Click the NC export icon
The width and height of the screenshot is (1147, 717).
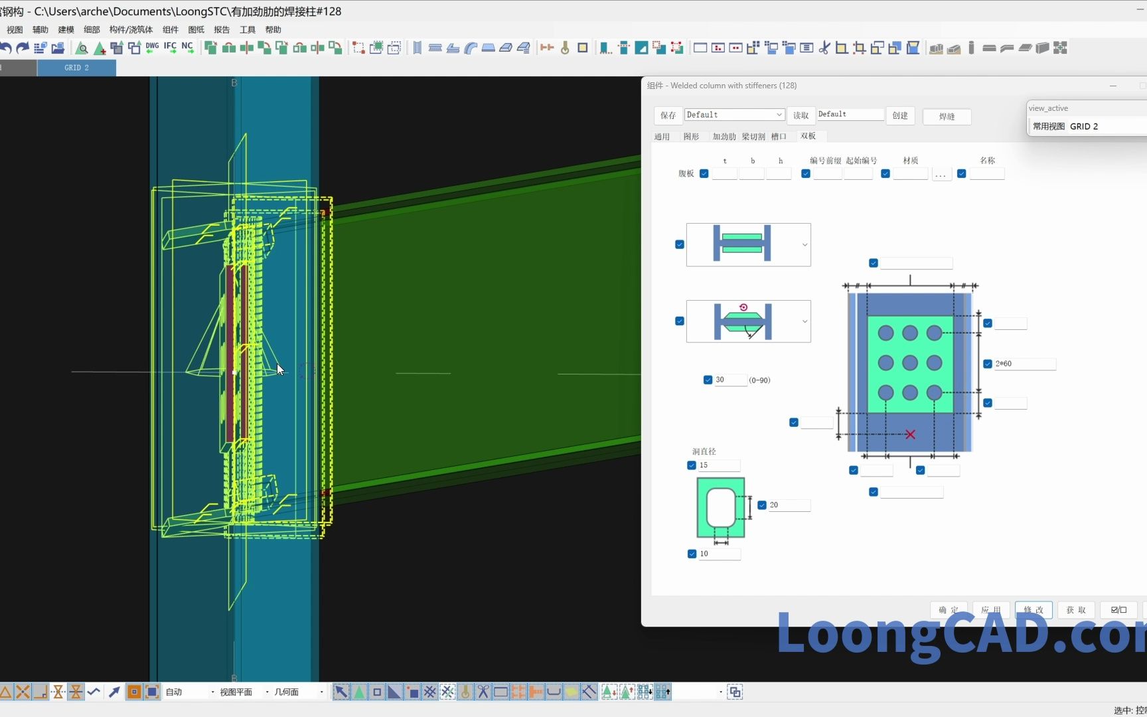coord(188,47)
